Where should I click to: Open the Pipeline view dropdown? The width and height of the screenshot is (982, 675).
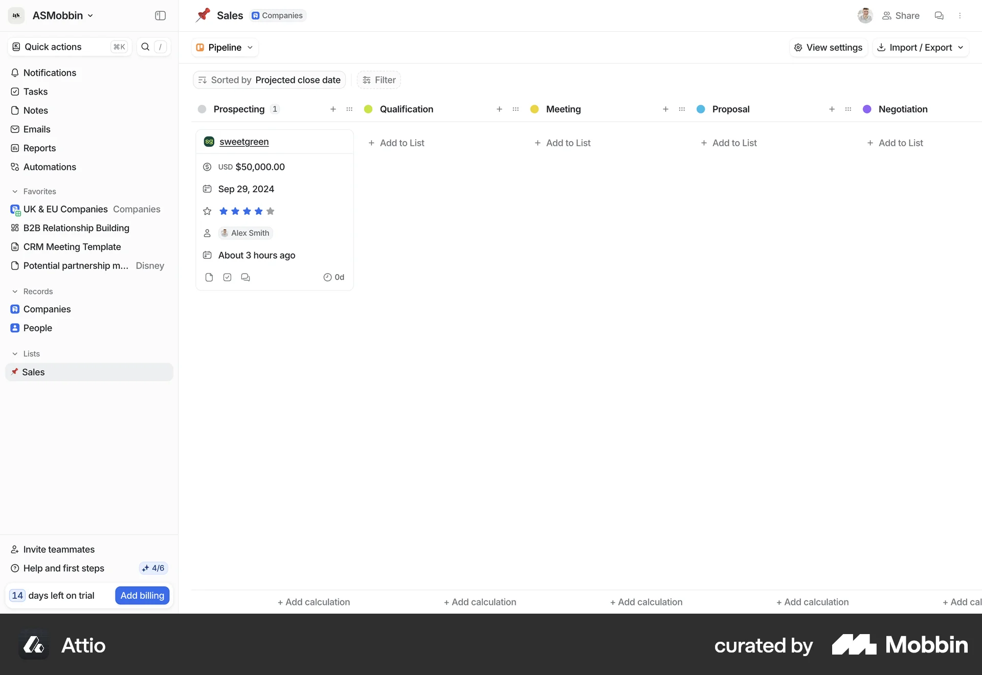224,47
